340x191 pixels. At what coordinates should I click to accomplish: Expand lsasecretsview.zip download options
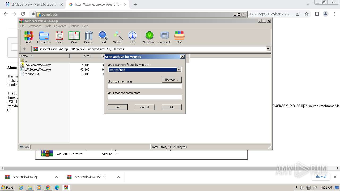click(x=56, y=177)
